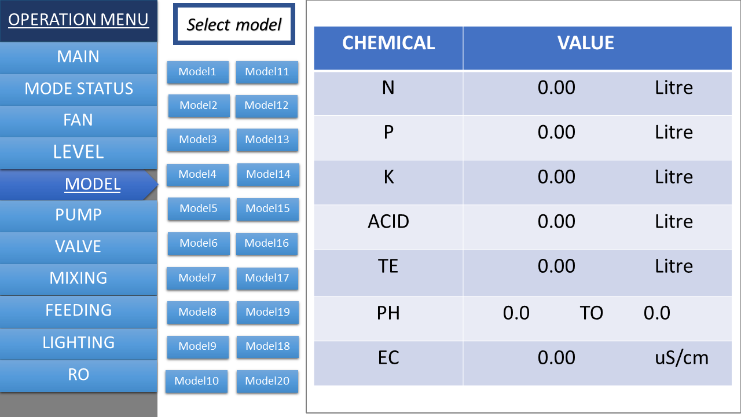Image resolution: width=741 pixels, height=417 pixels.
Task: Edit the ACID litre value
Action: (556, 221)
